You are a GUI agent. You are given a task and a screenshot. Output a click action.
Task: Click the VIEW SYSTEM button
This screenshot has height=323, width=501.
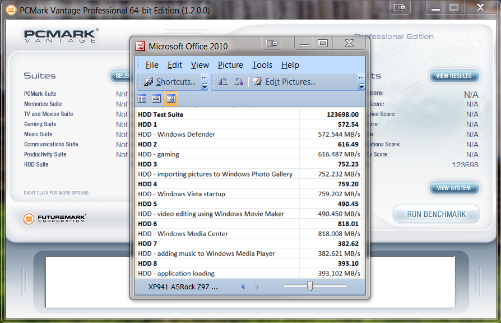pos(454,188)
